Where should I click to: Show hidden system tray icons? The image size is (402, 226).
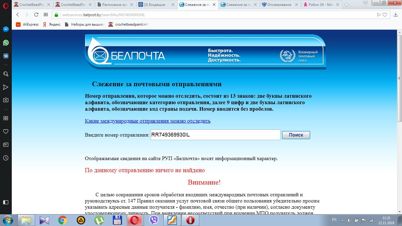[342, 220]
